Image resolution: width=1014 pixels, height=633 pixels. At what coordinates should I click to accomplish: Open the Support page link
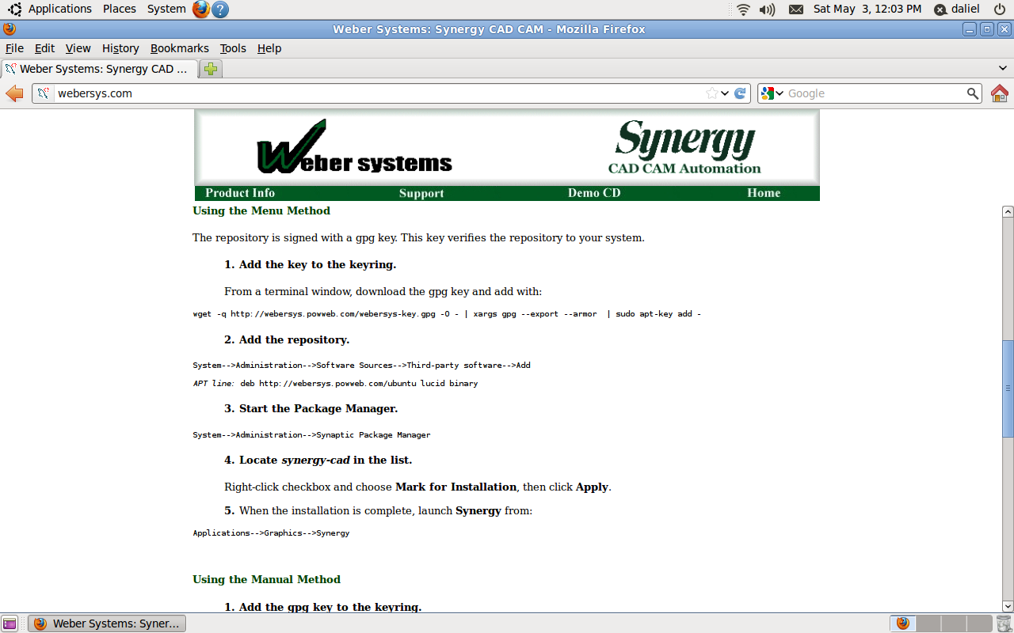[421, 193]
